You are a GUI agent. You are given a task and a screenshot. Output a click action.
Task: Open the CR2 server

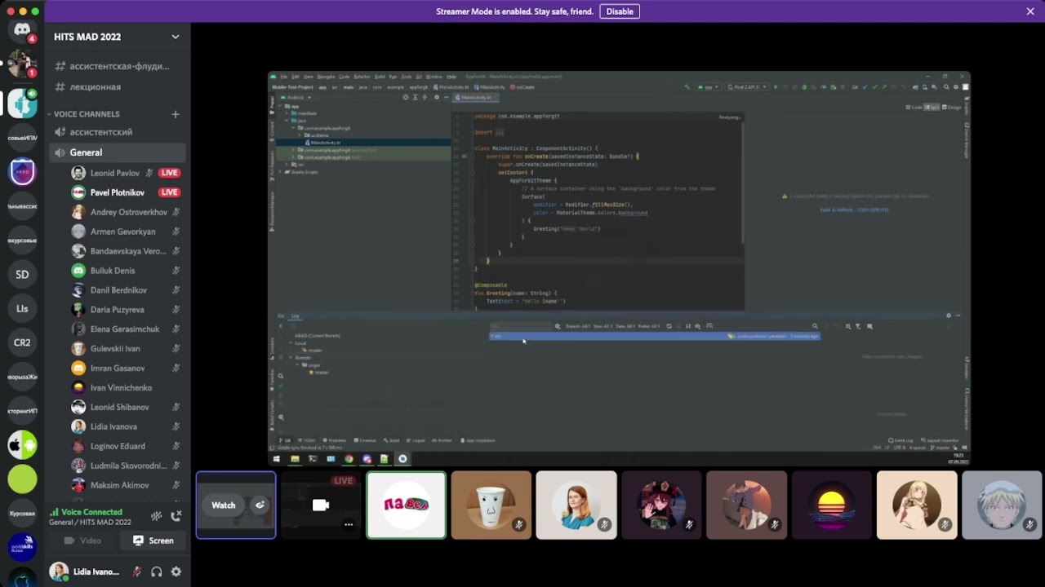click(x=22, y=342)
